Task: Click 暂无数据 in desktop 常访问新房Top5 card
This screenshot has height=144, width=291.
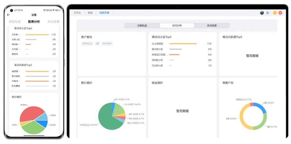Action: 252,56
